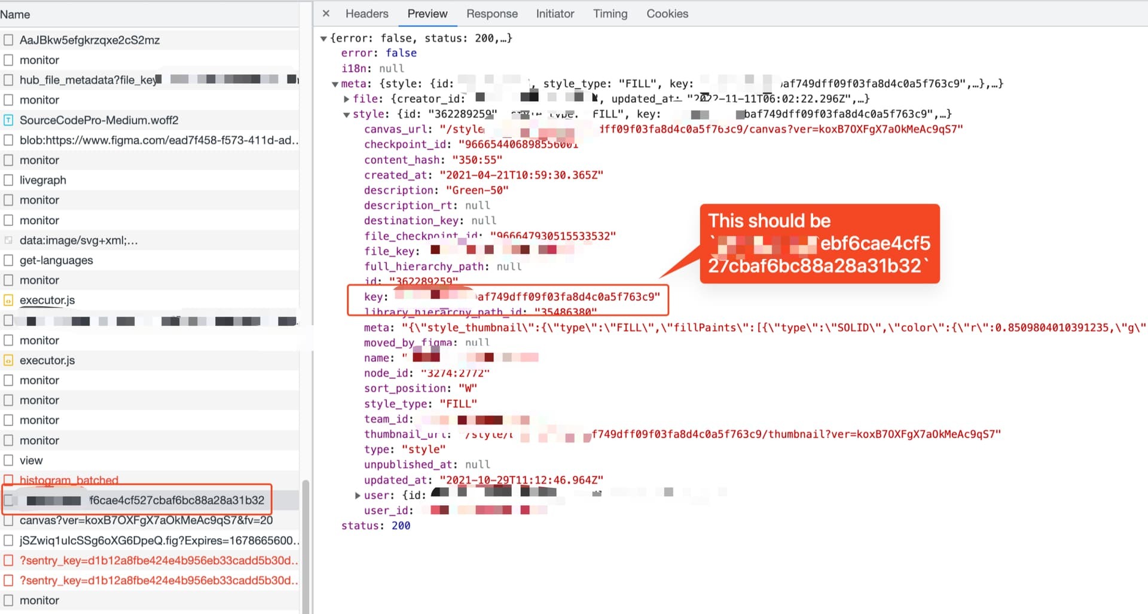Image resolution: width=1148 pixels, height=614 pixels.
Task: Click the type "style" value
Action: pyautogui.click(x=423, y=450)
